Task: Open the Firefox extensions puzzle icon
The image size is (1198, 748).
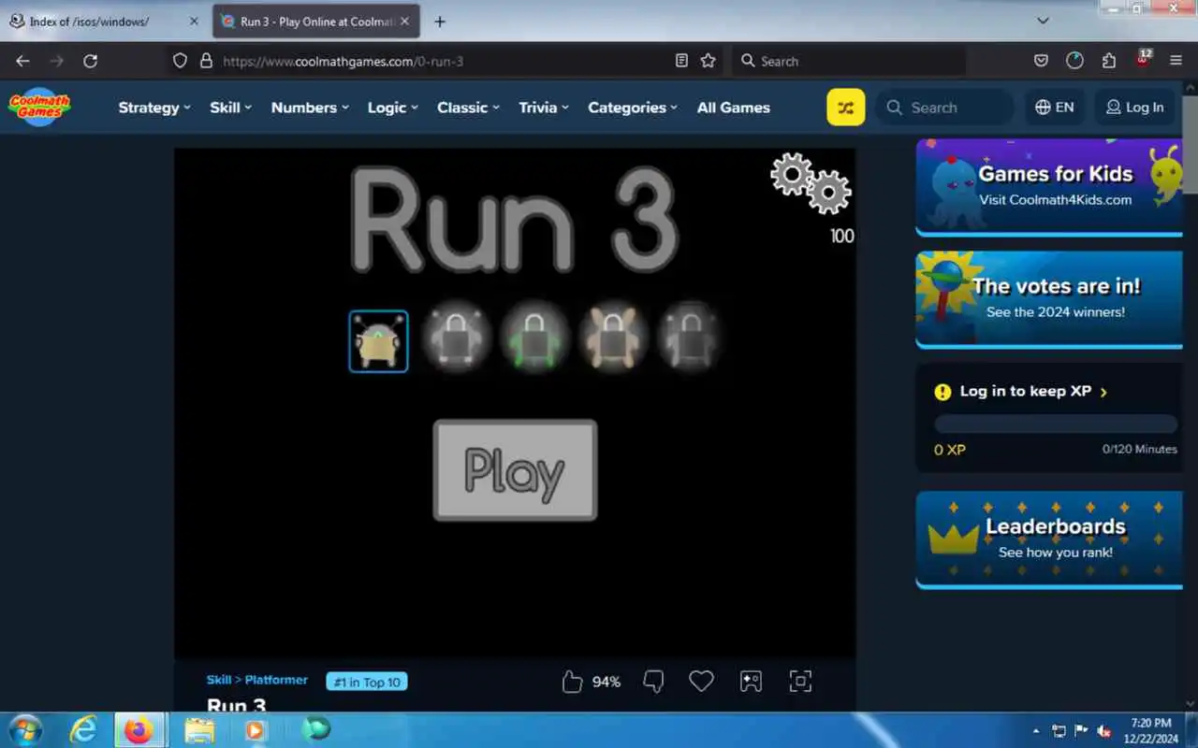Action: click(x=1109, y=61)
